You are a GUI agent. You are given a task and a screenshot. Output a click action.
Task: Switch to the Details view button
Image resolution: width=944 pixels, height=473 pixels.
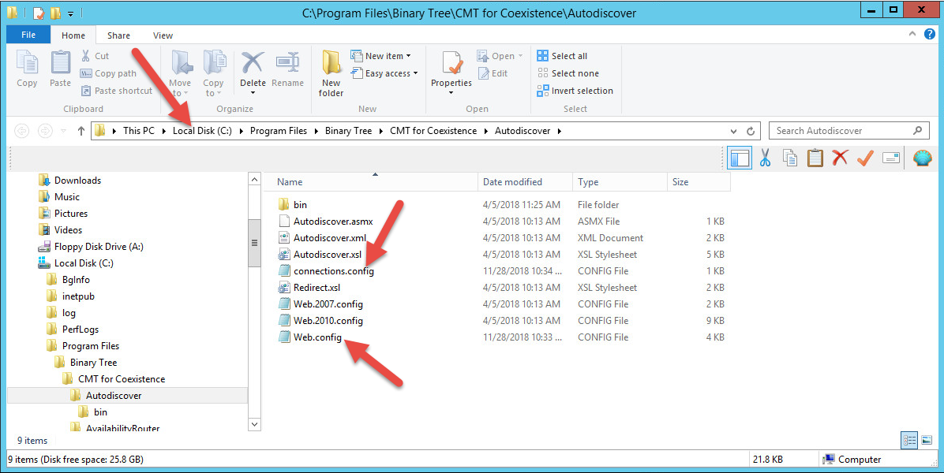pos(909,441)
